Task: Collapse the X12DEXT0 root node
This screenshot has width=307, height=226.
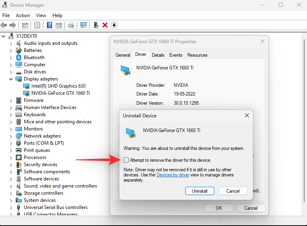Action: (x=4, y=36)
